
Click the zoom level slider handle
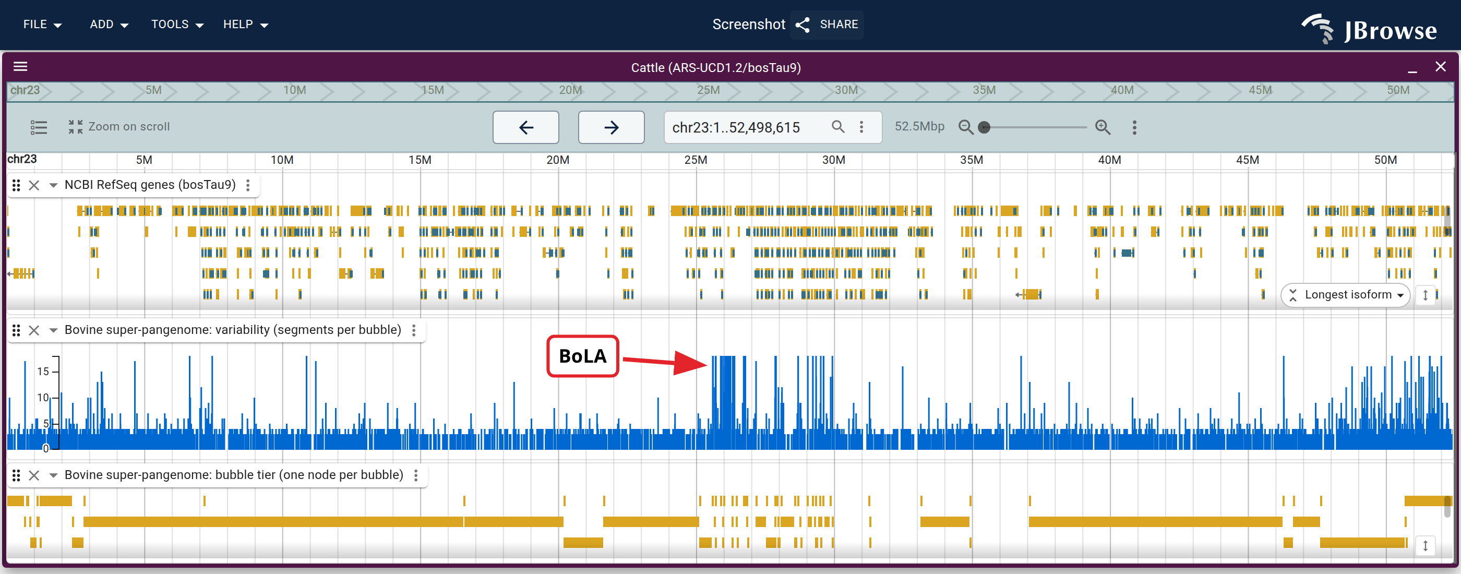click(x=985, y=127)
